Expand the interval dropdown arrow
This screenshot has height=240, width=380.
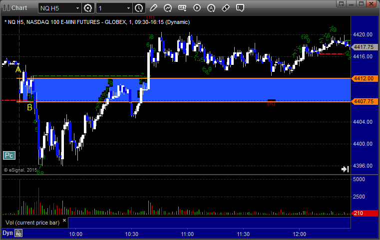click(129, 8)
